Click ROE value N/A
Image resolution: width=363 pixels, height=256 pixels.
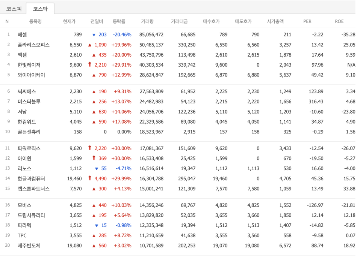[351, 65]
